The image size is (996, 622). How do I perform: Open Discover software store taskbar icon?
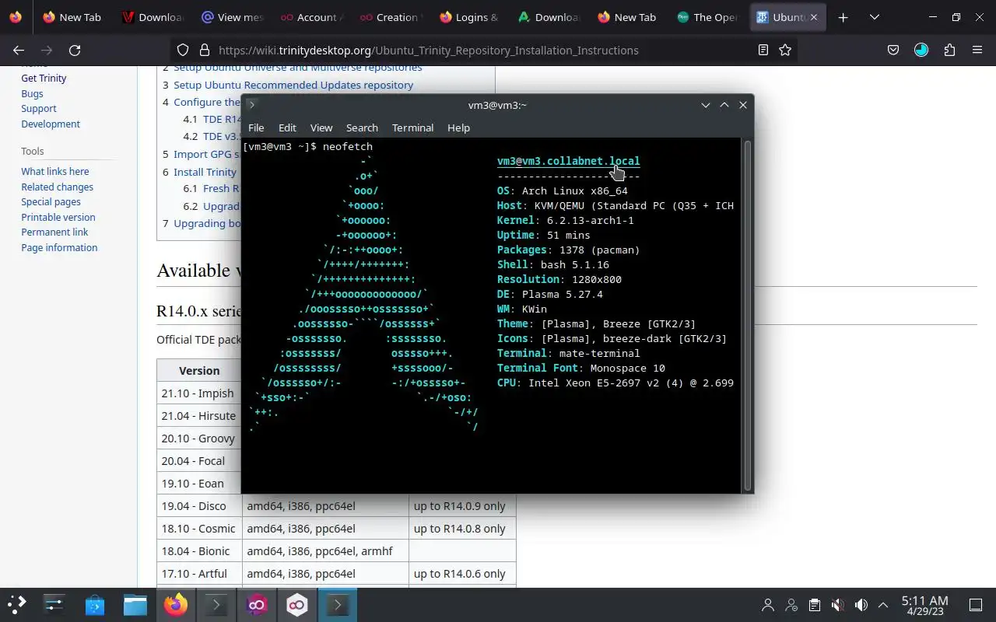(x=95, y=604)
